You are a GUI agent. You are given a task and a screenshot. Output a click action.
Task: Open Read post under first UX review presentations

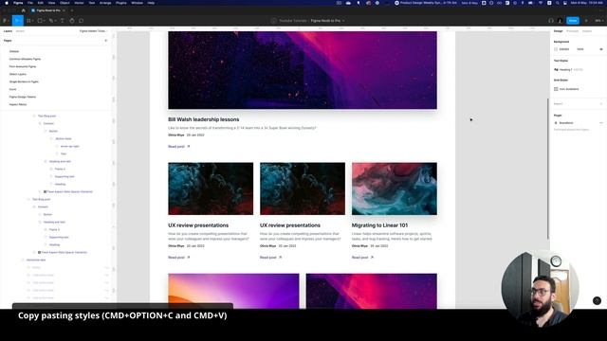179,258
